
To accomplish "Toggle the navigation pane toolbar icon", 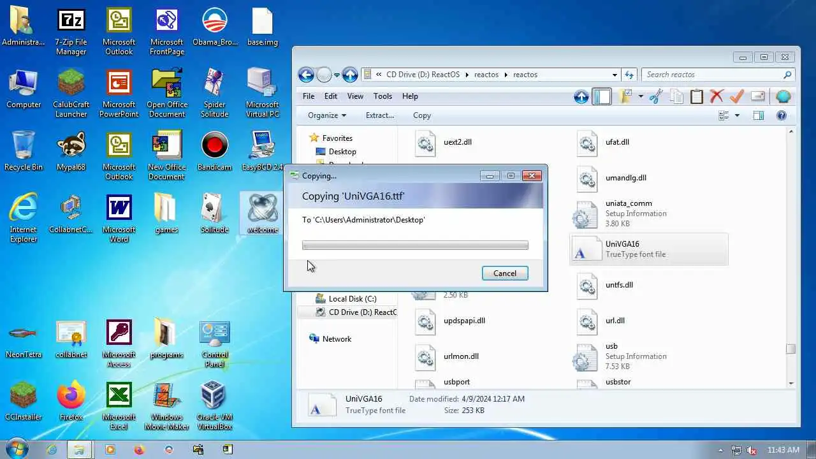I will [x=602, y=97].
